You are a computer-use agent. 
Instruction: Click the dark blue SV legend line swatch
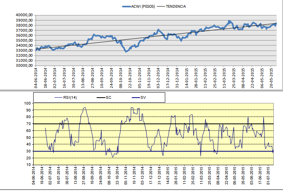click(136, 98)
